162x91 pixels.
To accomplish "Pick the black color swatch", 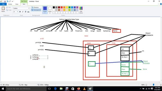I will (x=54, y=7).
